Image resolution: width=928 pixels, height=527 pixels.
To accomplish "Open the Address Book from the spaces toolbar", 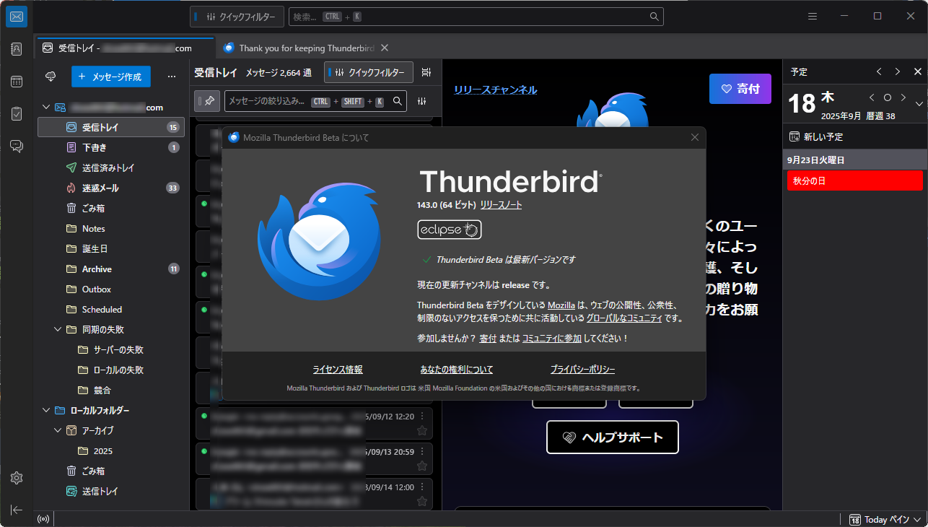I will pos(16,48).
